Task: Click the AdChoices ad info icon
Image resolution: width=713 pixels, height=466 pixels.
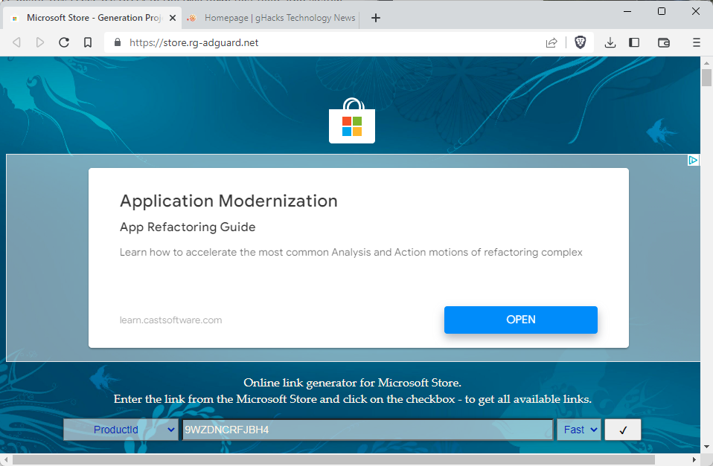Action: tap(693, 160)
